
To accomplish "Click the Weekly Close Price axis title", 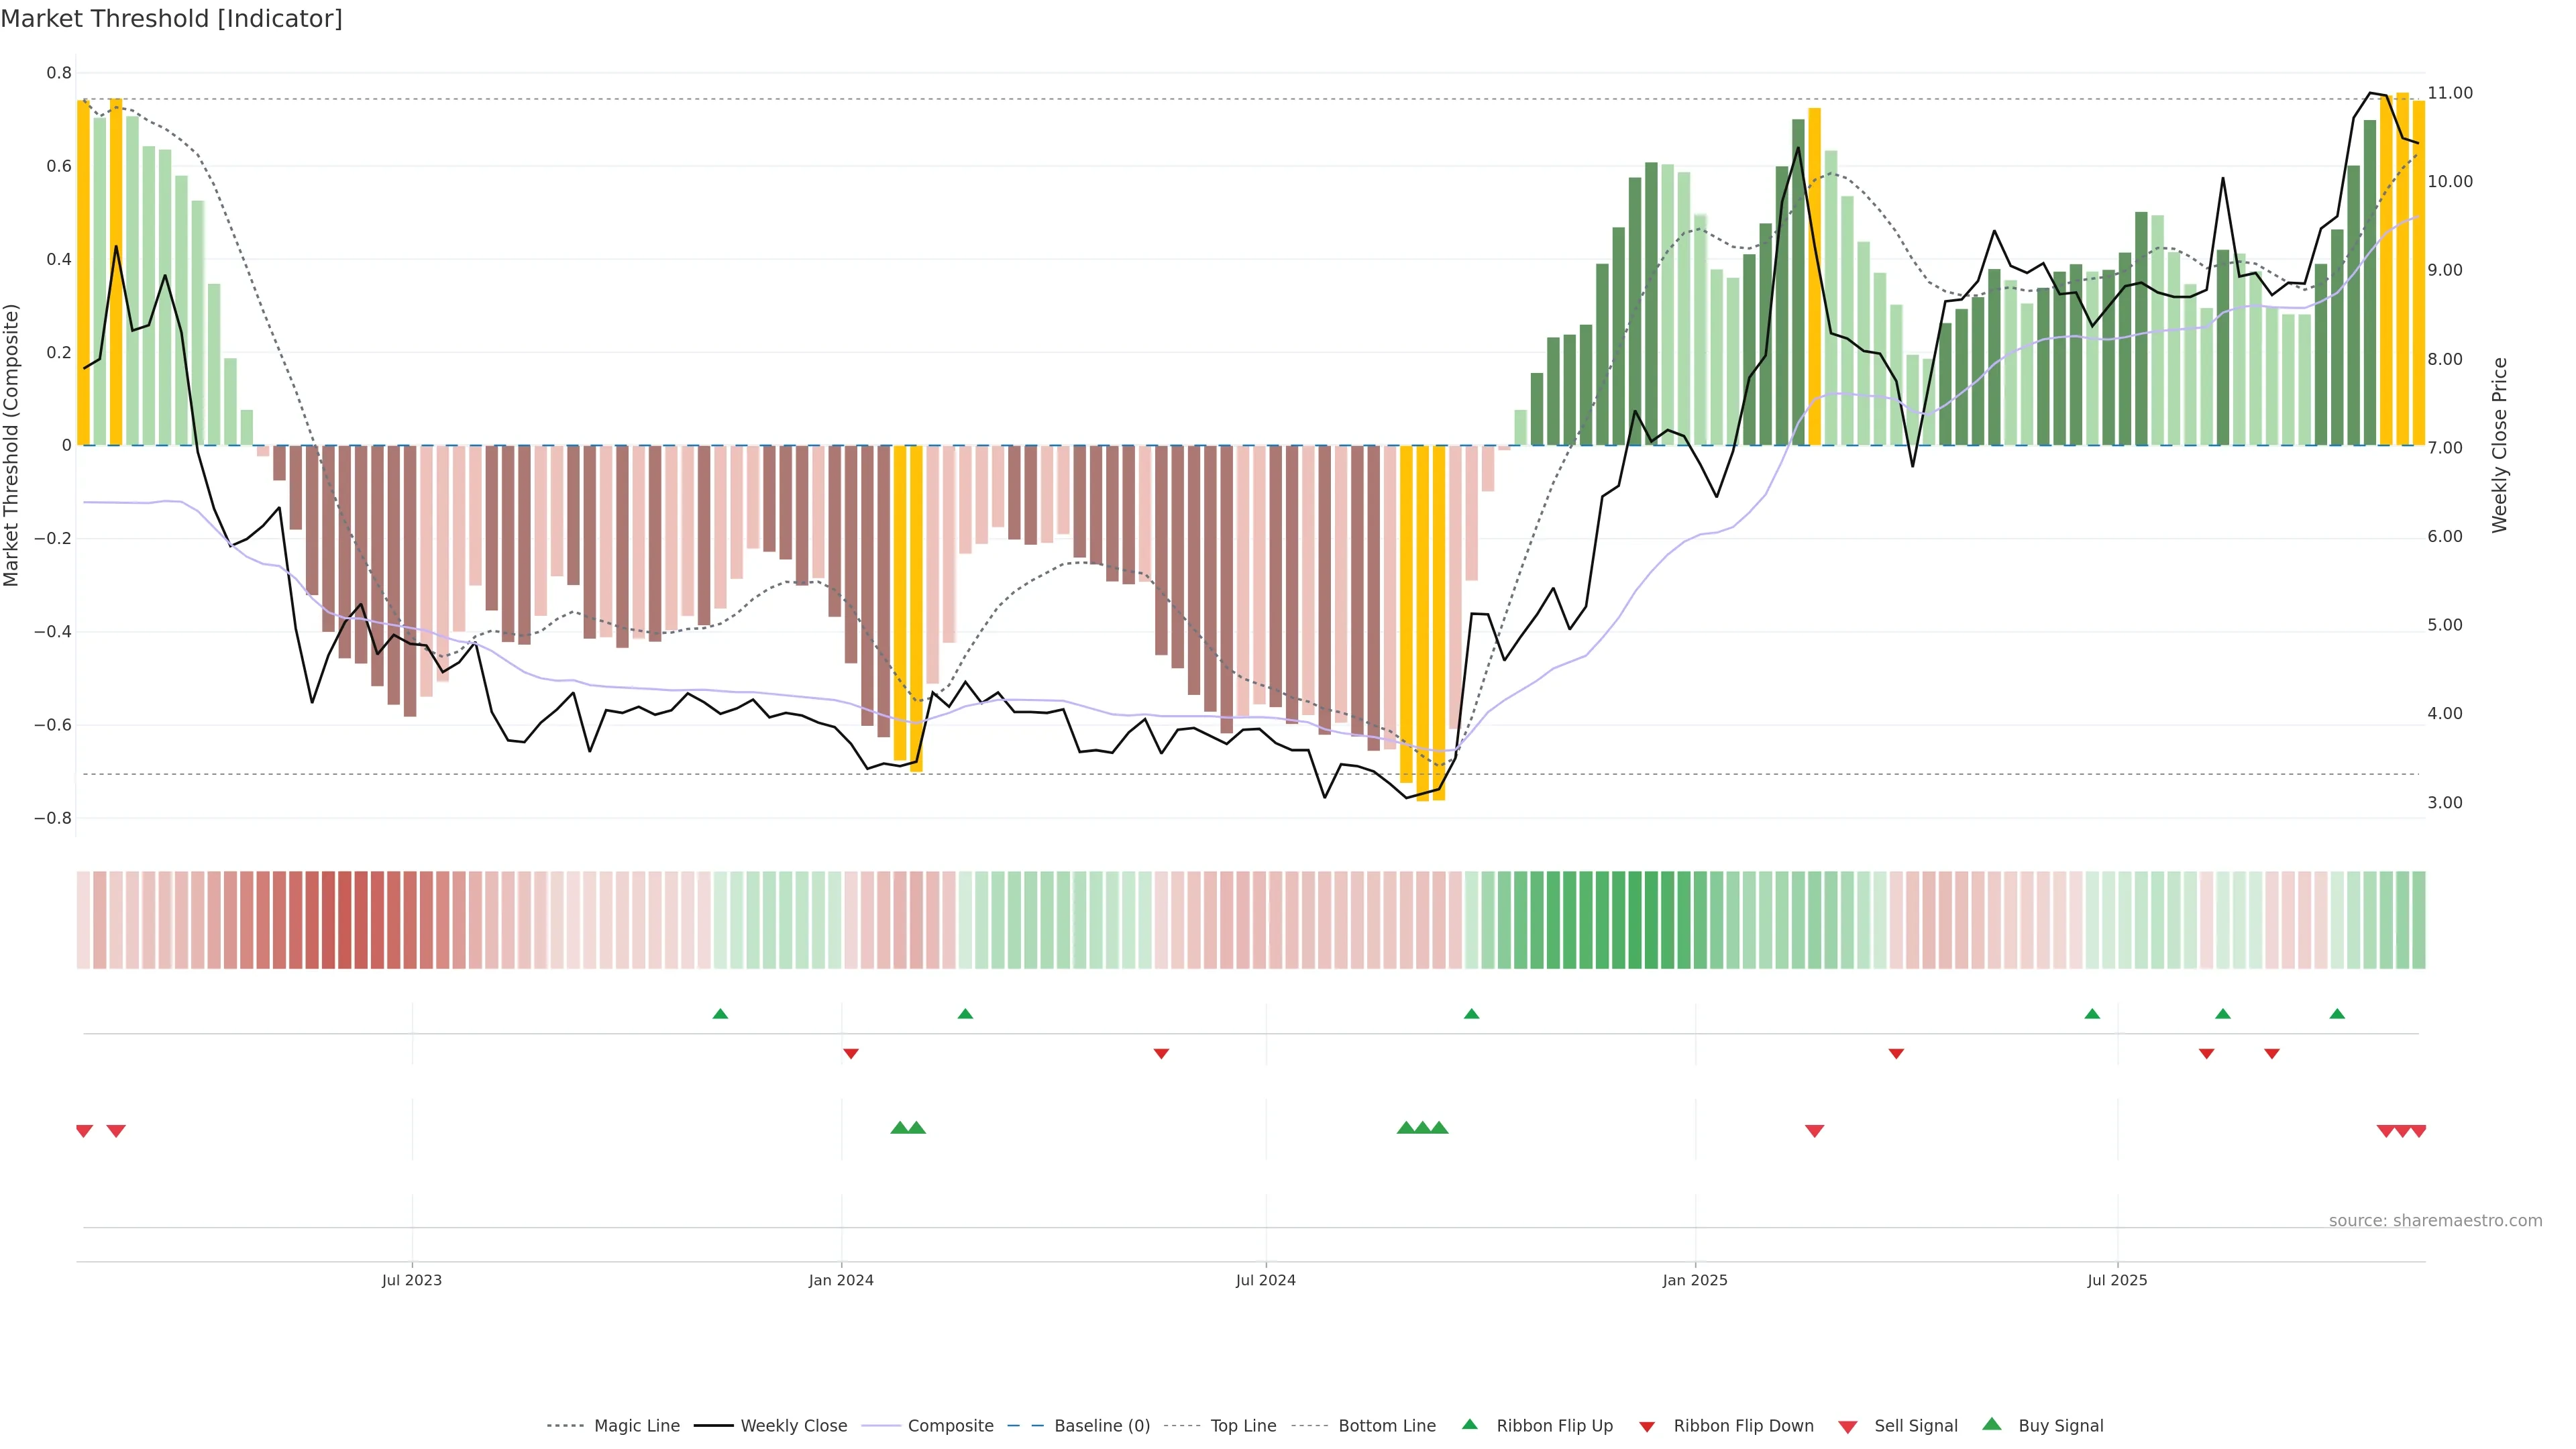I will [2499, 445].
